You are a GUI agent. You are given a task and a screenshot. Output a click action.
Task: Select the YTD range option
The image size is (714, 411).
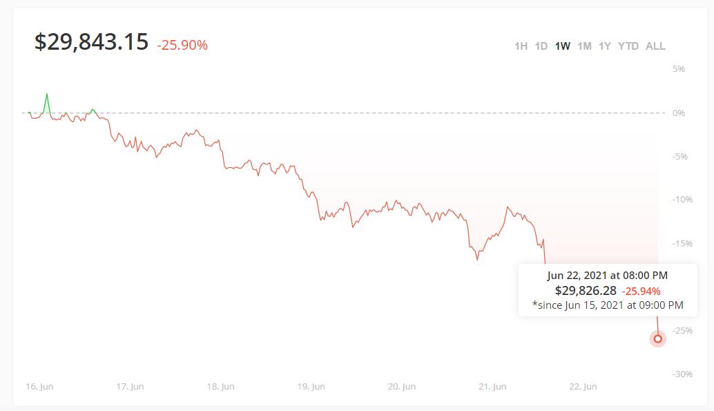(628, 46)
